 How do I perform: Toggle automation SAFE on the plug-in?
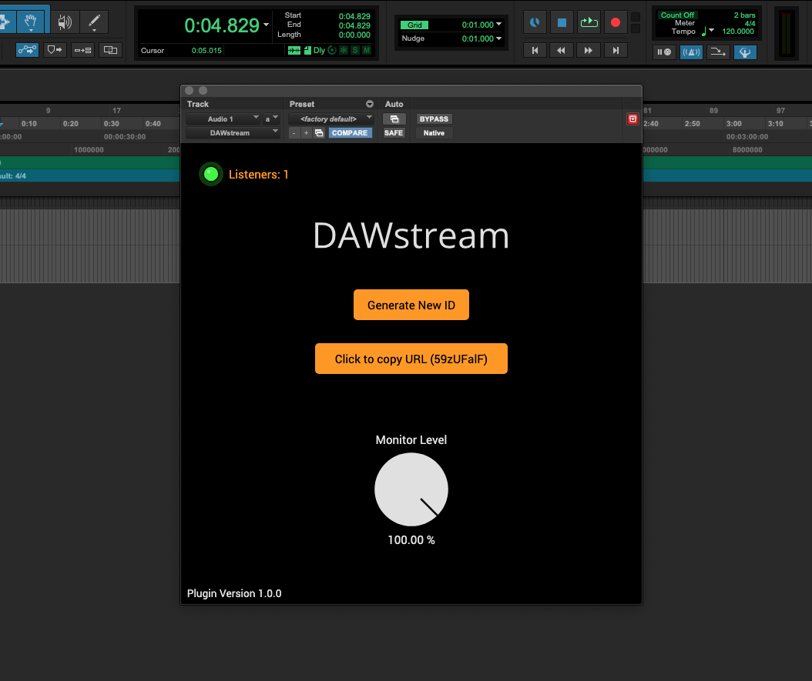(x=394, y=132)
